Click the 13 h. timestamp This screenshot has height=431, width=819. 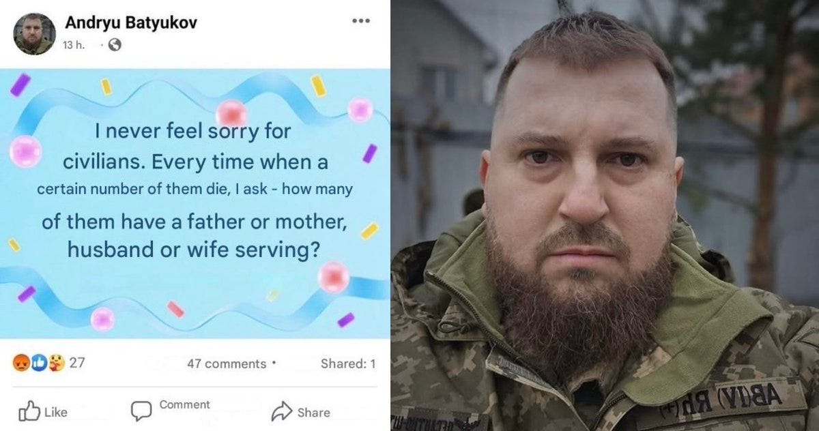(73, 45)
